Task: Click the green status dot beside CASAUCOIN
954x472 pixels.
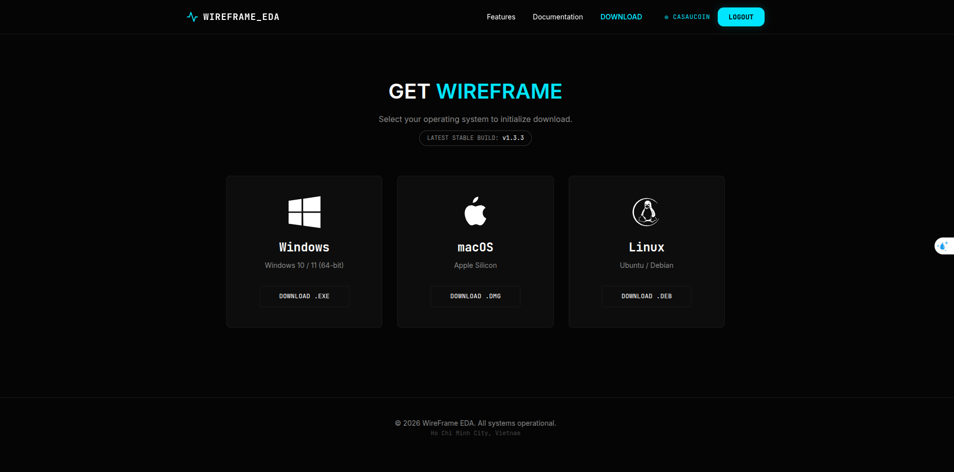Action: point(666,17)
